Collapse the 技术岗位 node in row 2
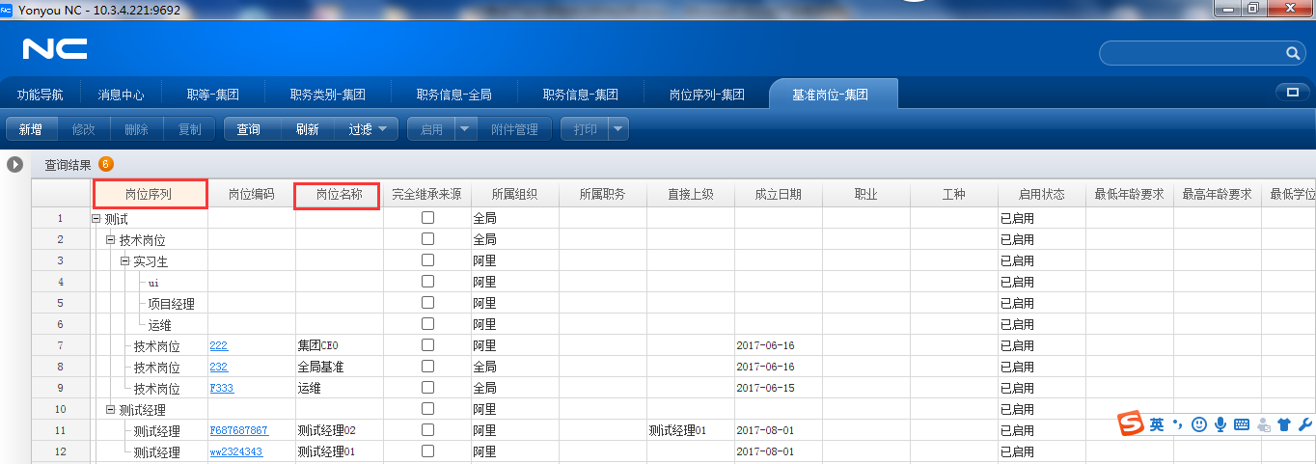 (x=110, y=239)
